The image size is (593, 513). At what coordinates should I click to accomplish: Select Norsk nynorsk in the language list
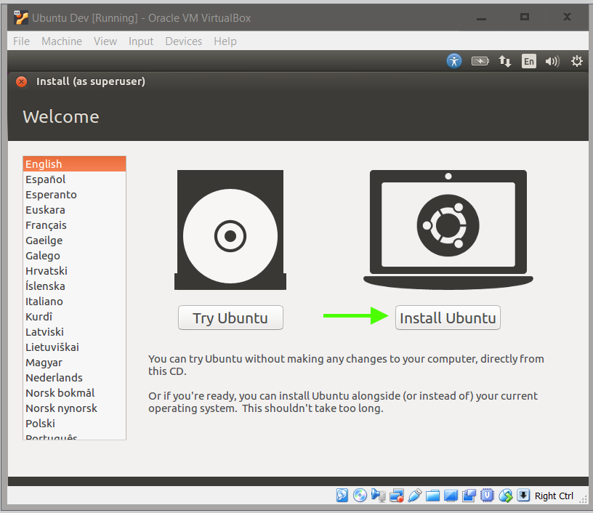point(75,408)
